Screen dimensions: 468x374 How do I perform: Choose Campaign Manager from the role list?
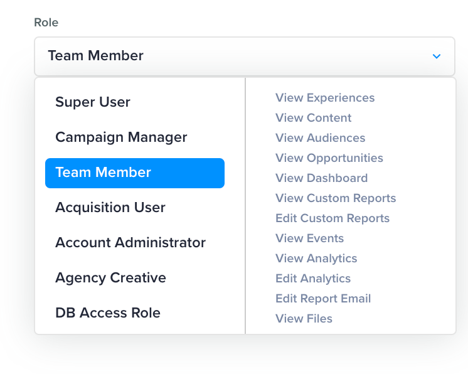click(121, 137)
